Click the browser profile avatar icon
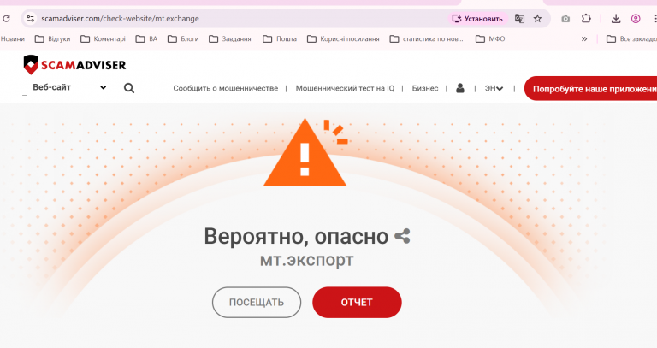 636,19
